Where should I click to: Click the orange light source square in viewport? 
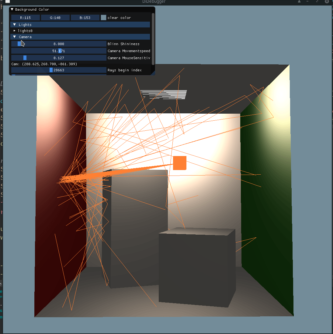pos(180,163)
